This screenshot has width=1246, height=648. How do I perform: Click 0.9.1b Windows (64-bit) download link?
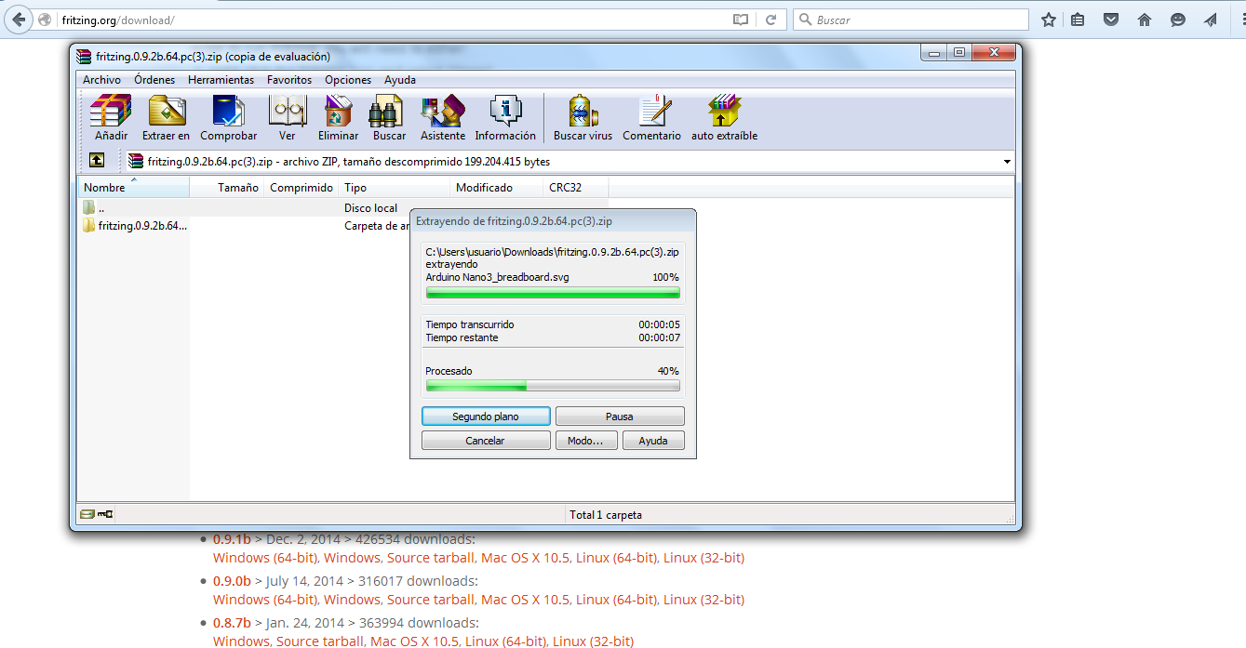click(x=265, y=558)
